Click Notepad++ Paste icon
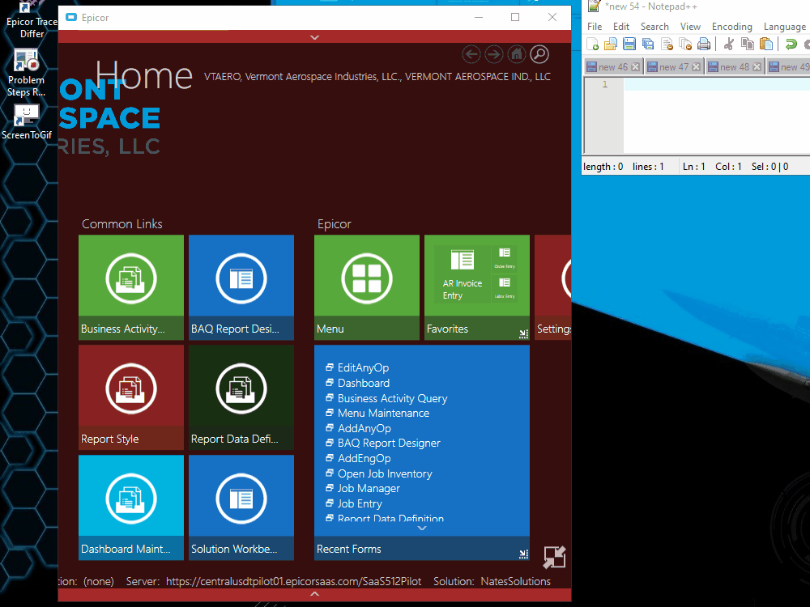The height and width of the screenshot is (607, 810). (x=766, y=44)
